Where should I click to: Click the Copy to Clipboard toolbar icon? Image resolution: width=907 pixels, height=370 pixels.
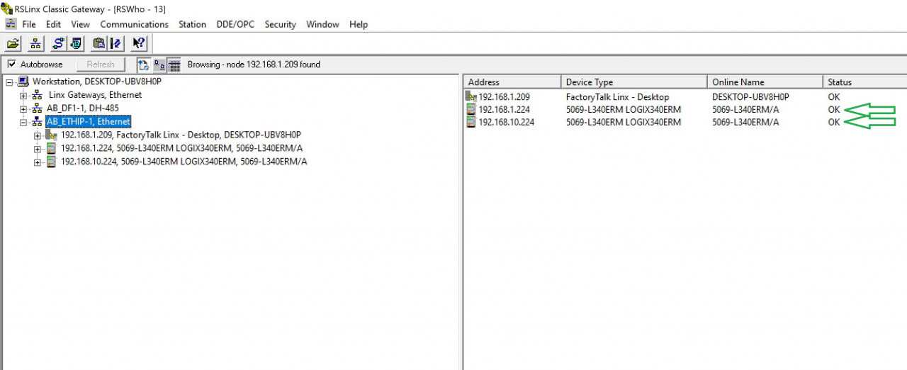[x=98, y=43]
